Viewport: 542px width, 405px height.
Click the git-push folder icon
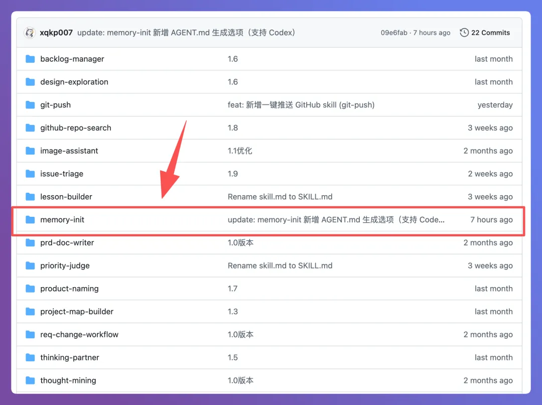[x=30, y=105]
